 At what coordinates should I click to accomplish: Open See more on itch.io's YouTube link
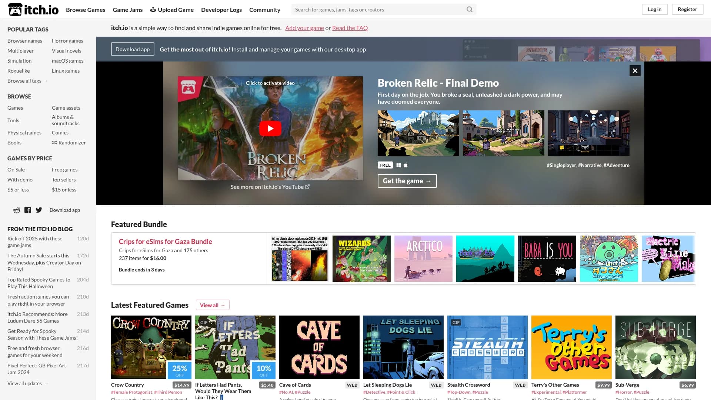270,187
